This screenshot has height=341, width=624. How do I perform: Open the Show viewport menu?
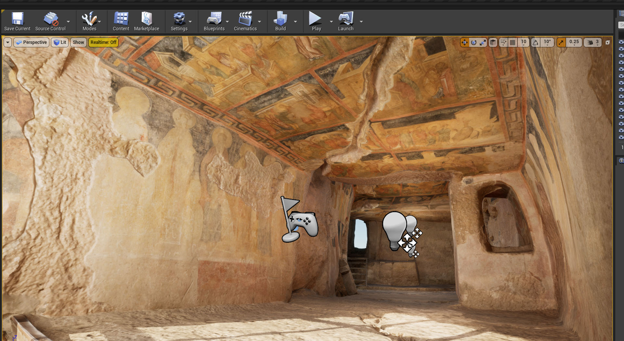pyautogui.click(x=78, y=42)
